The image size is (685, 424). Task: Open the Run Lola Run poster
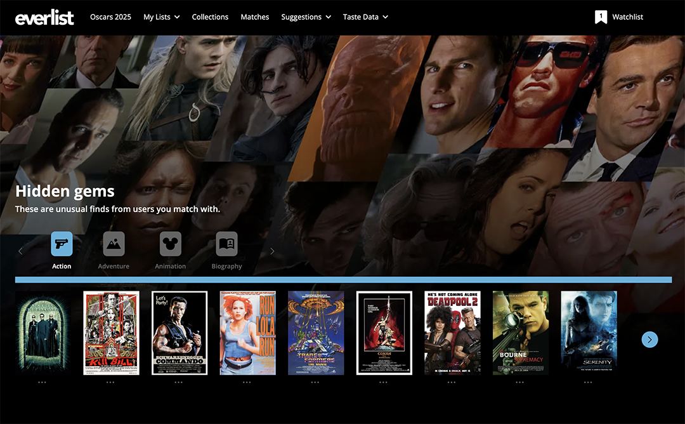pyautogui.click(x=247, y=333)
